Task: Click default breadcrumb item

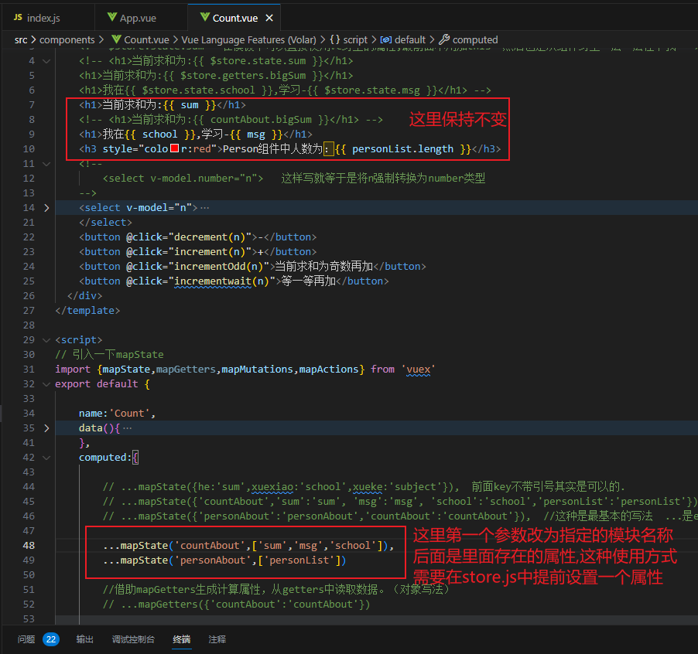Action: 410,40
